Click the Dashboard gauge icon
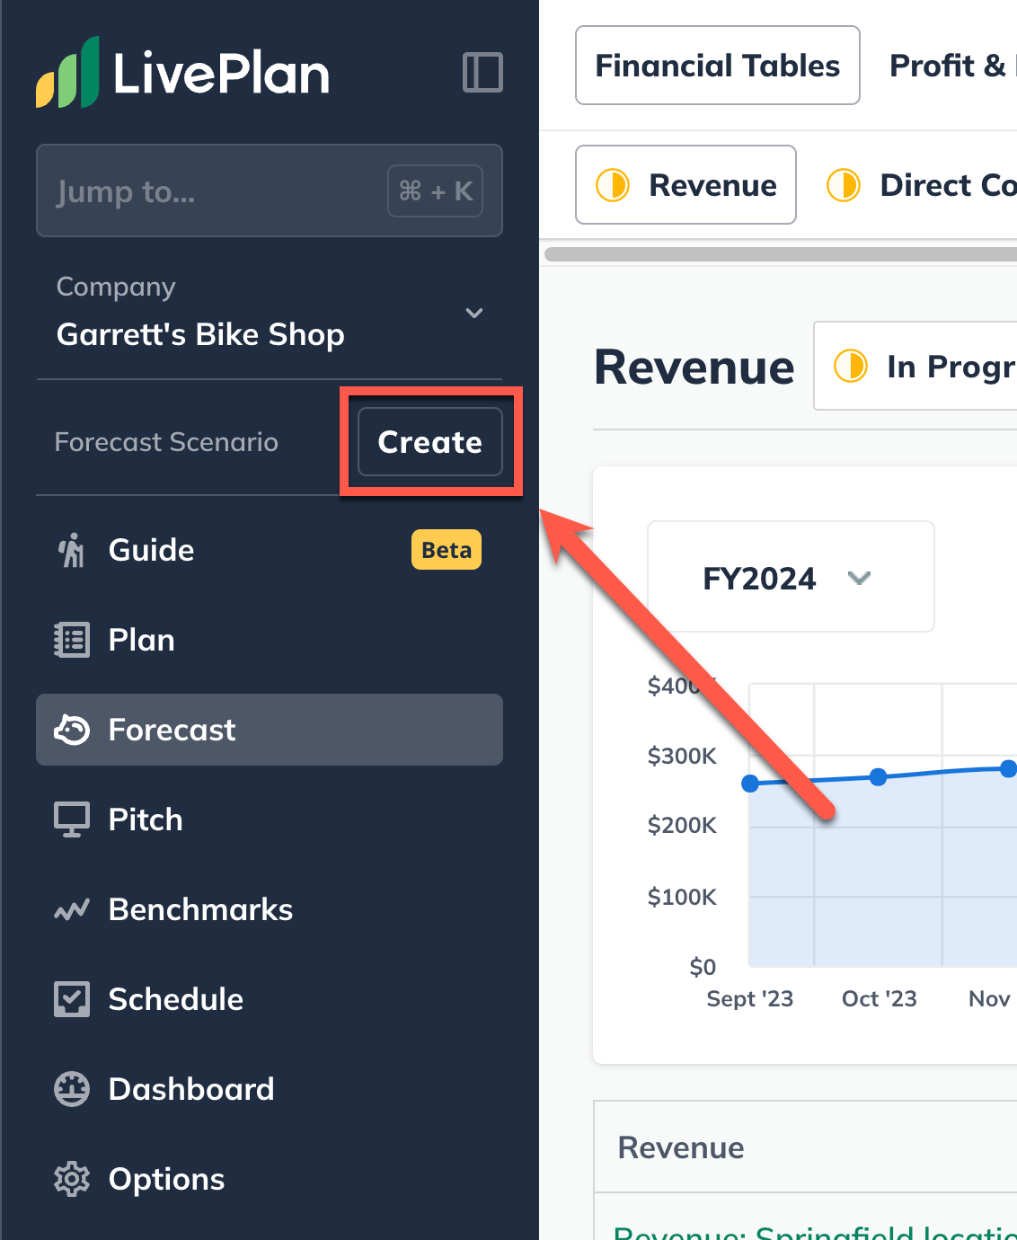Image resolution: width=1017 pixels, height=1240 pixels. tap(72, 1089)
